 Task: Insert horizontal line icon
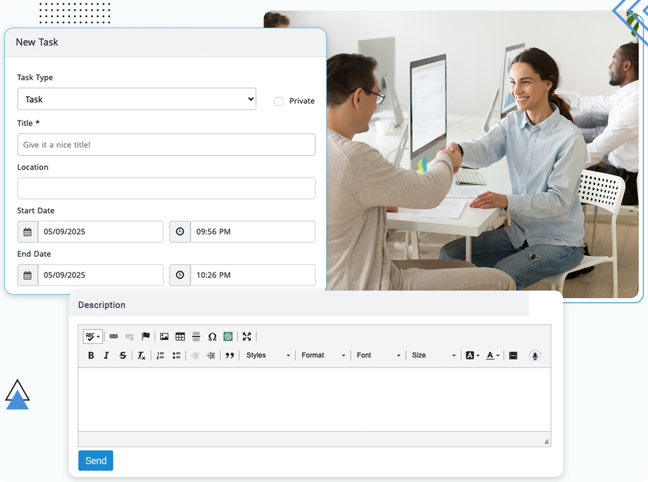tap(196, 337)
